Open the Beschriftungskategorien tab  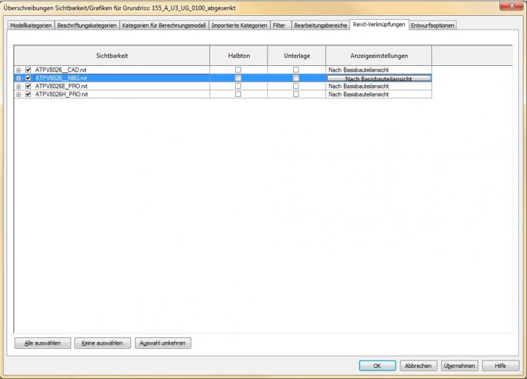(x=86, y=26)
